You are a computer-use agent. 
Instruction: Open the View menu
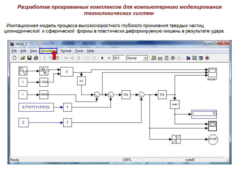[33, 51]
